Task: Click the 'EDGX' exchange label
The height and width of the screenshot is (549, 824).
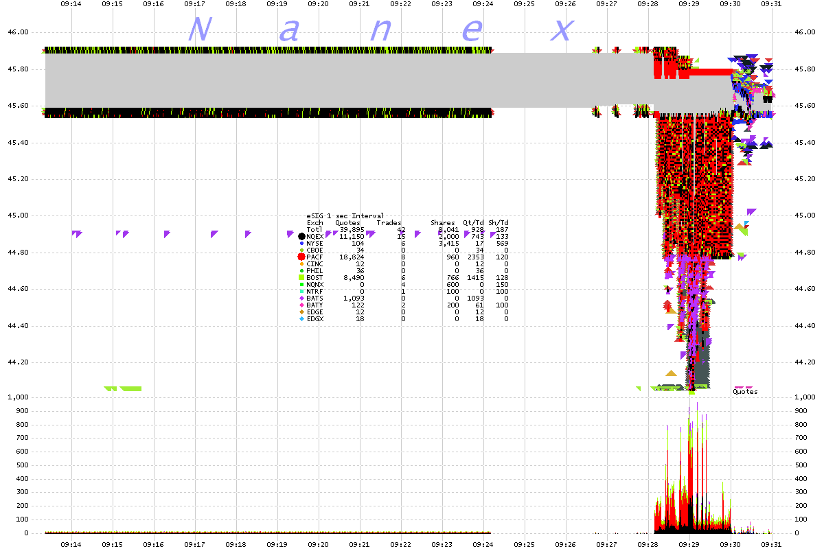Action: point(314,318)
